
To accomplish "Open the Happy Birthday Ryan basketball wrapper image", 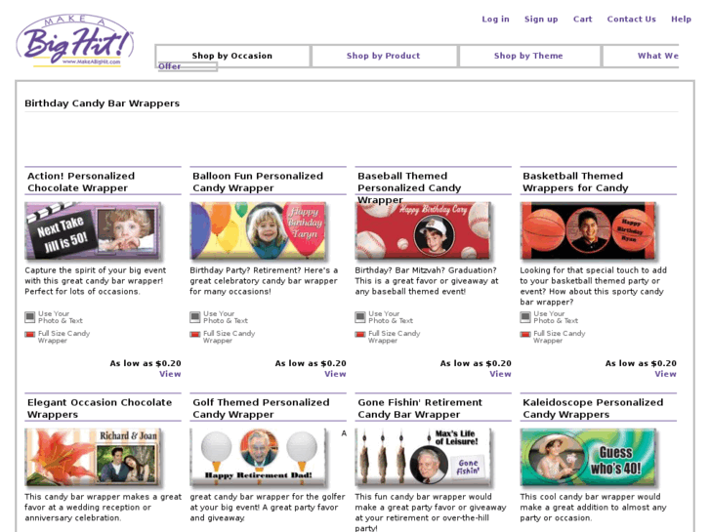I will coord(589,231).
